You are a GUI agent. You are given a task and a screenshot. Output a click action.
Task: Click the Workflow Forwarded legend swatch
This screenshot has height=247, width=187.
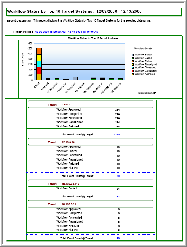[x=133, y=67]
